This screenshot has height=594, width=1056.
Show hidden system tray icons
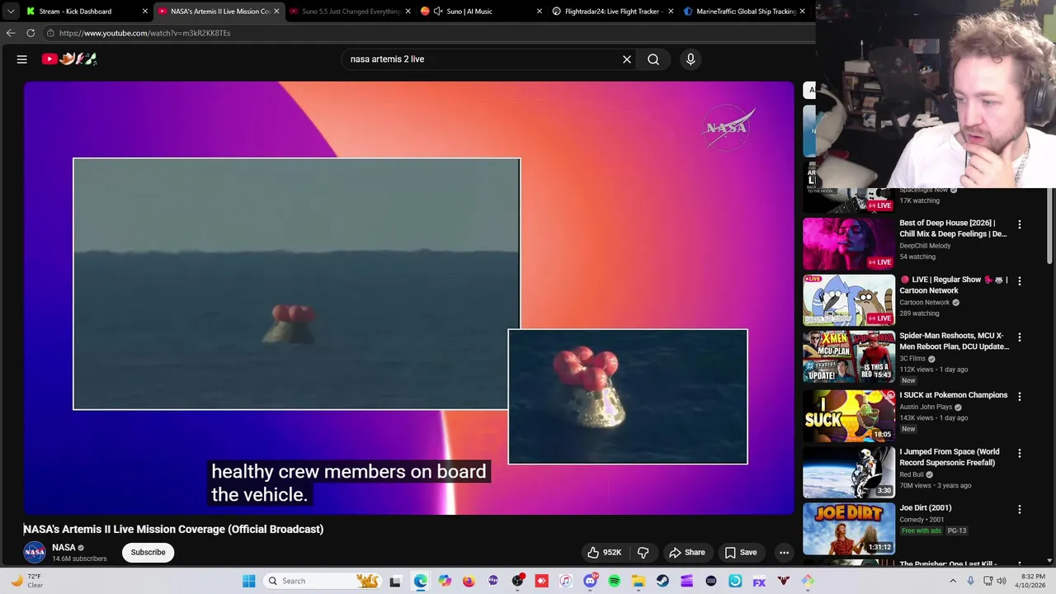(951, 581)
